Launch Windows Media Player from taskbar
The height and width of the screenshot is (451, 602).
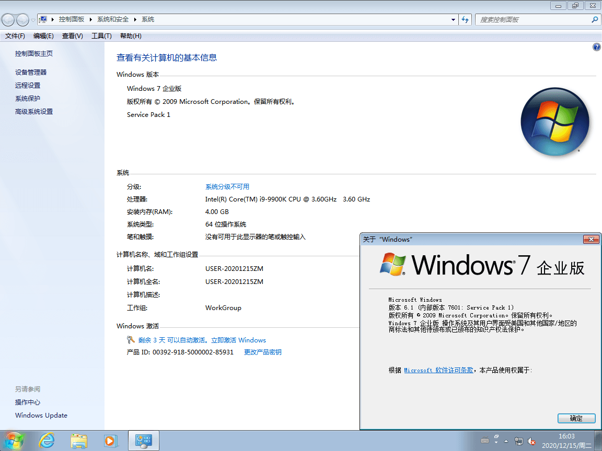110,441
